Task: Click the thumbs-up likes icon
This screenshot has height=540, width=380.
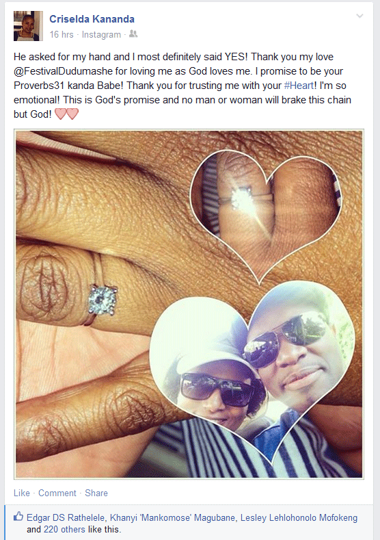Action: pyautogui.click(x=18, y=516)
